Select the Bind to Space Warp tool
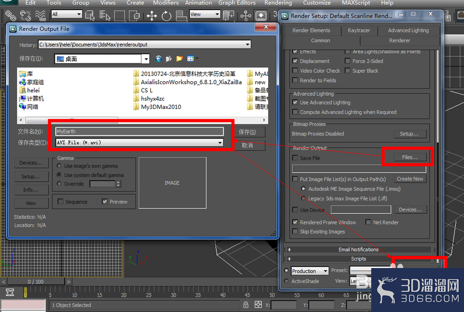Image resolution: width=464 pixels, height=312 pixels. coord(40,15)
